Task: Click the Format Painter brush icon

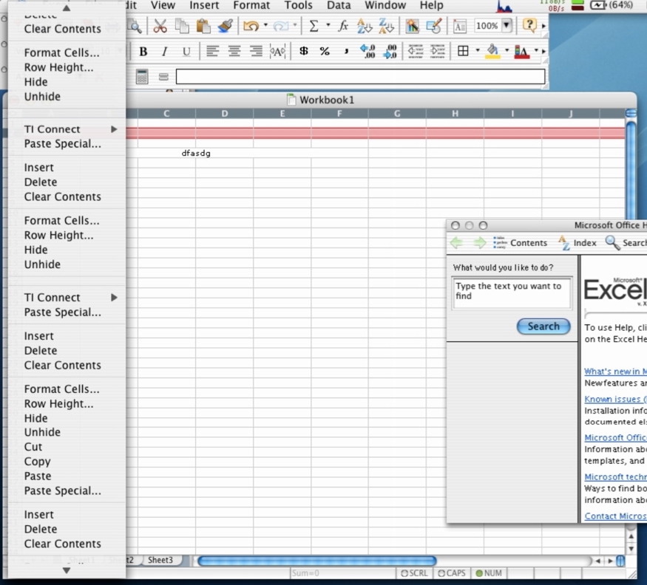Action: click(226, 26)
